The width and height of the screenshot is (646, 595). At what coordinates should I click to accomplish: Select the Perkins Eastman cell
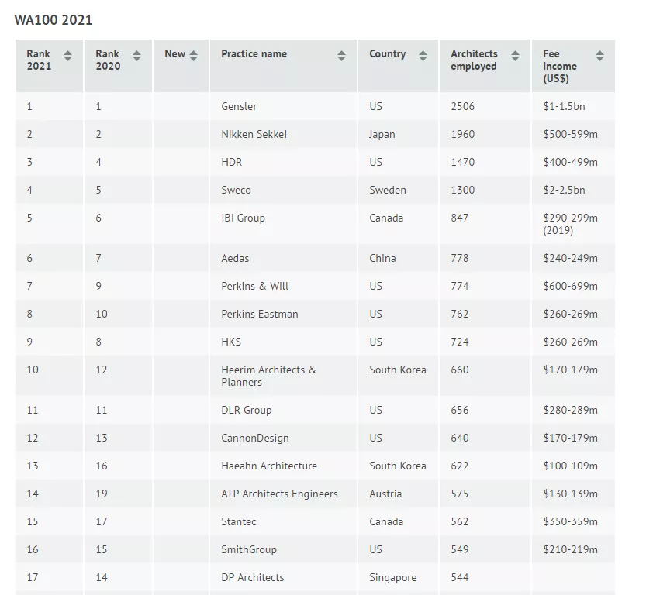(284, 314)
